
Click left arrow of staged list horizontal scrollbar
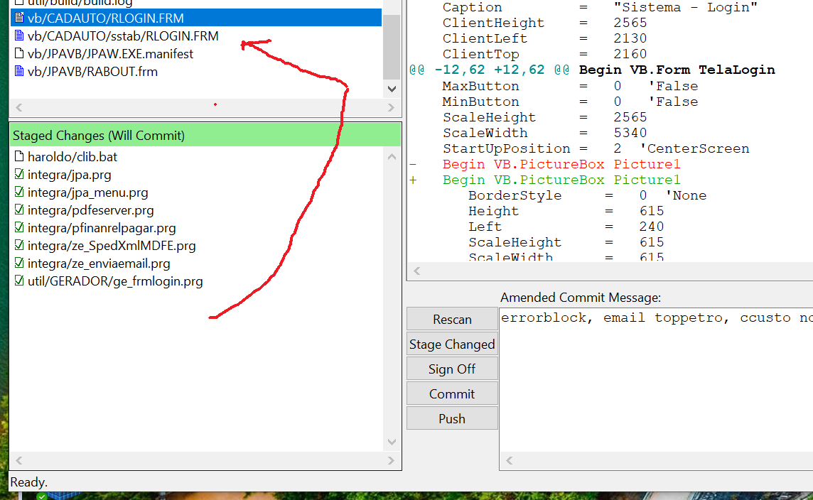click(19, 461)
